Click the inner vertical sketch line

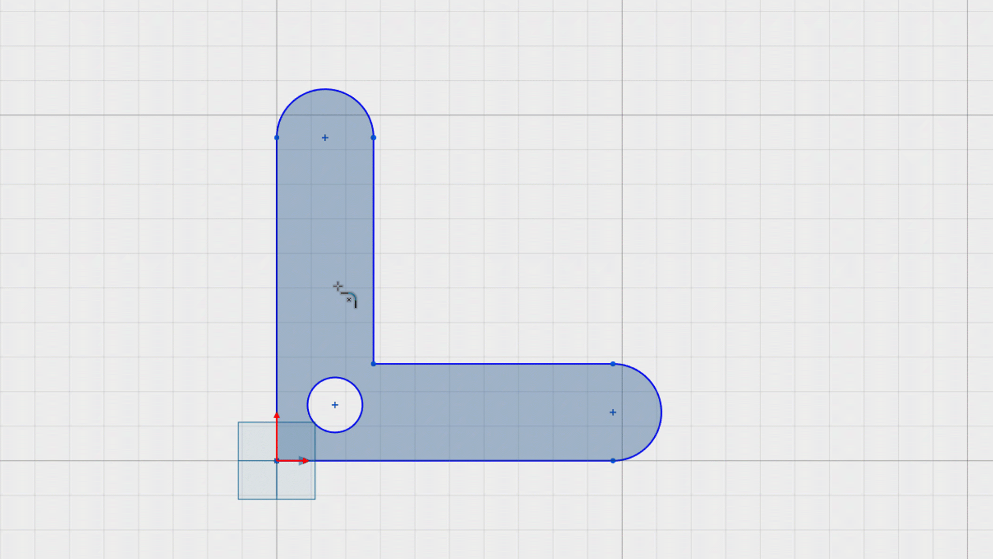(x=373, y=251)
